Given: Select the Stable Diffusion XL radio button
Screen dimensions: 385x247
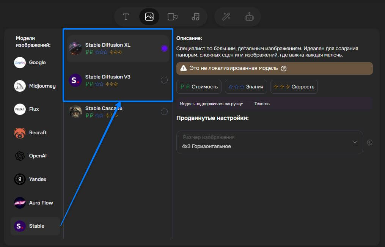Looking at the screenshot, I should (x=164, y=48).
